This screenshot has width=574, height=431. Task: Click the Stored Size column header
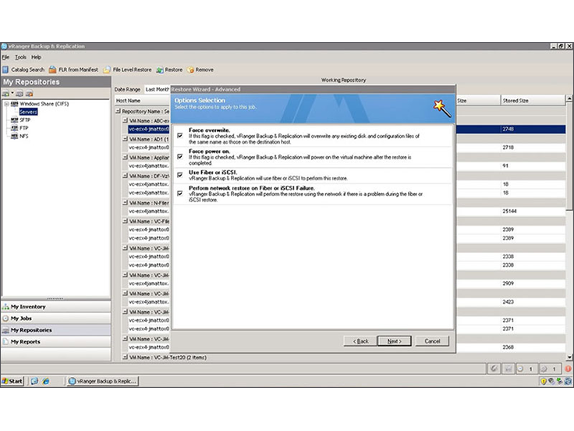pyautogui.click(x=533, y=101)
